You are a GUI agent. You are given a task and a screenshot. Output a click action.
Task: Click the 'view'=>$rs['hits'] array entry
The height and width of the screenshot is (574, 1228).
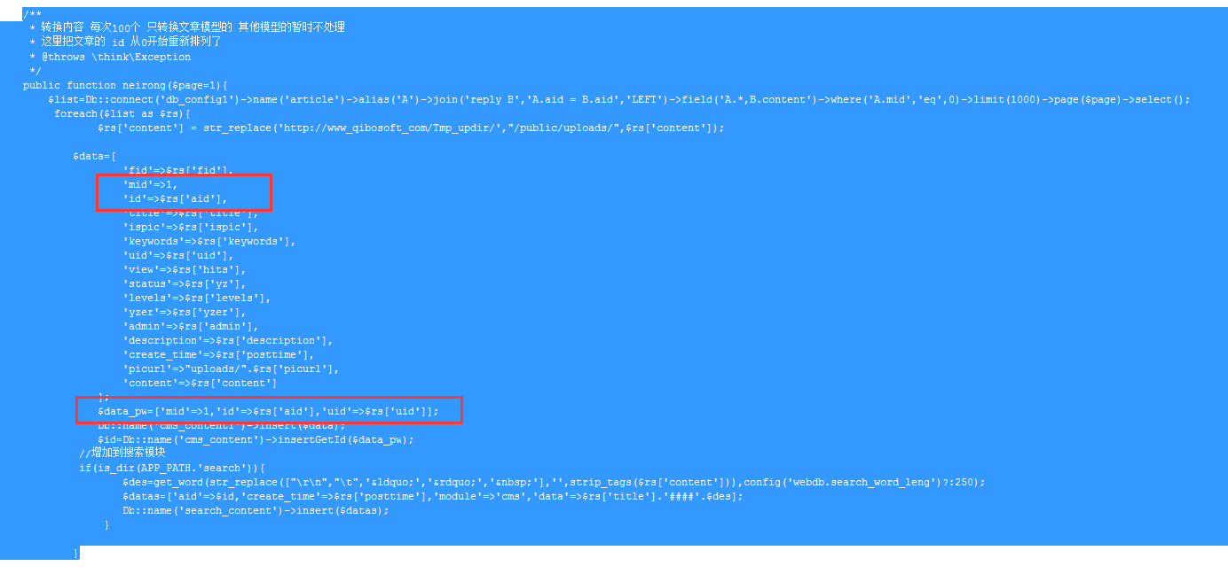(x=185, y=269)
